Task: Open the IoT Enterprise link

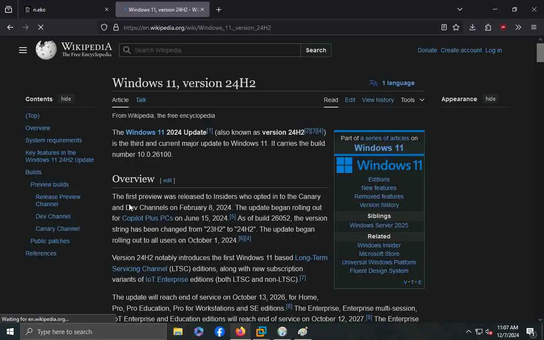Action: point(167,279)
